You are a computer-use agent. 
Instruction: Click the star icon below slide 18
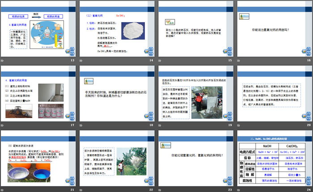[82, 125]
